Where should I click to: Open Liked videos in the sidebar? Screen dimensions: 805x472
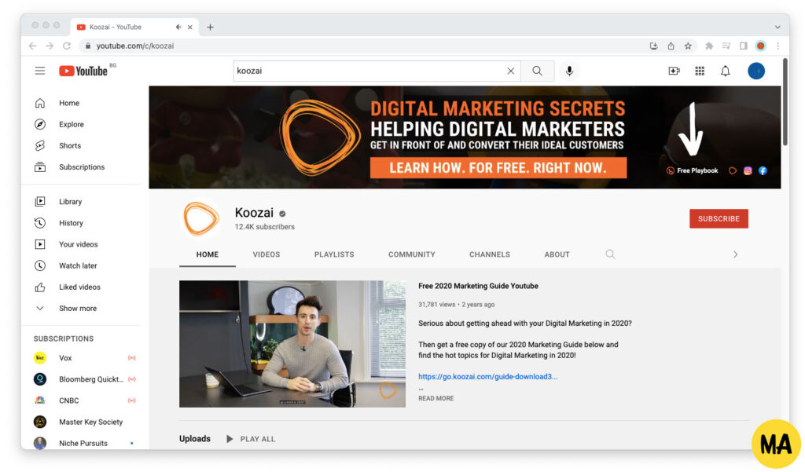click(81, 287)
